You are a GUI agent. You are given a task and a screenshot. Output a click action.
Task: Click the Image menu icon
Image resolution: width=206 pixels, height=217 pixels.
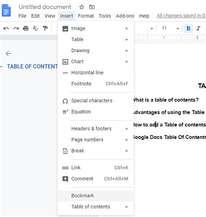click(65, 29)
